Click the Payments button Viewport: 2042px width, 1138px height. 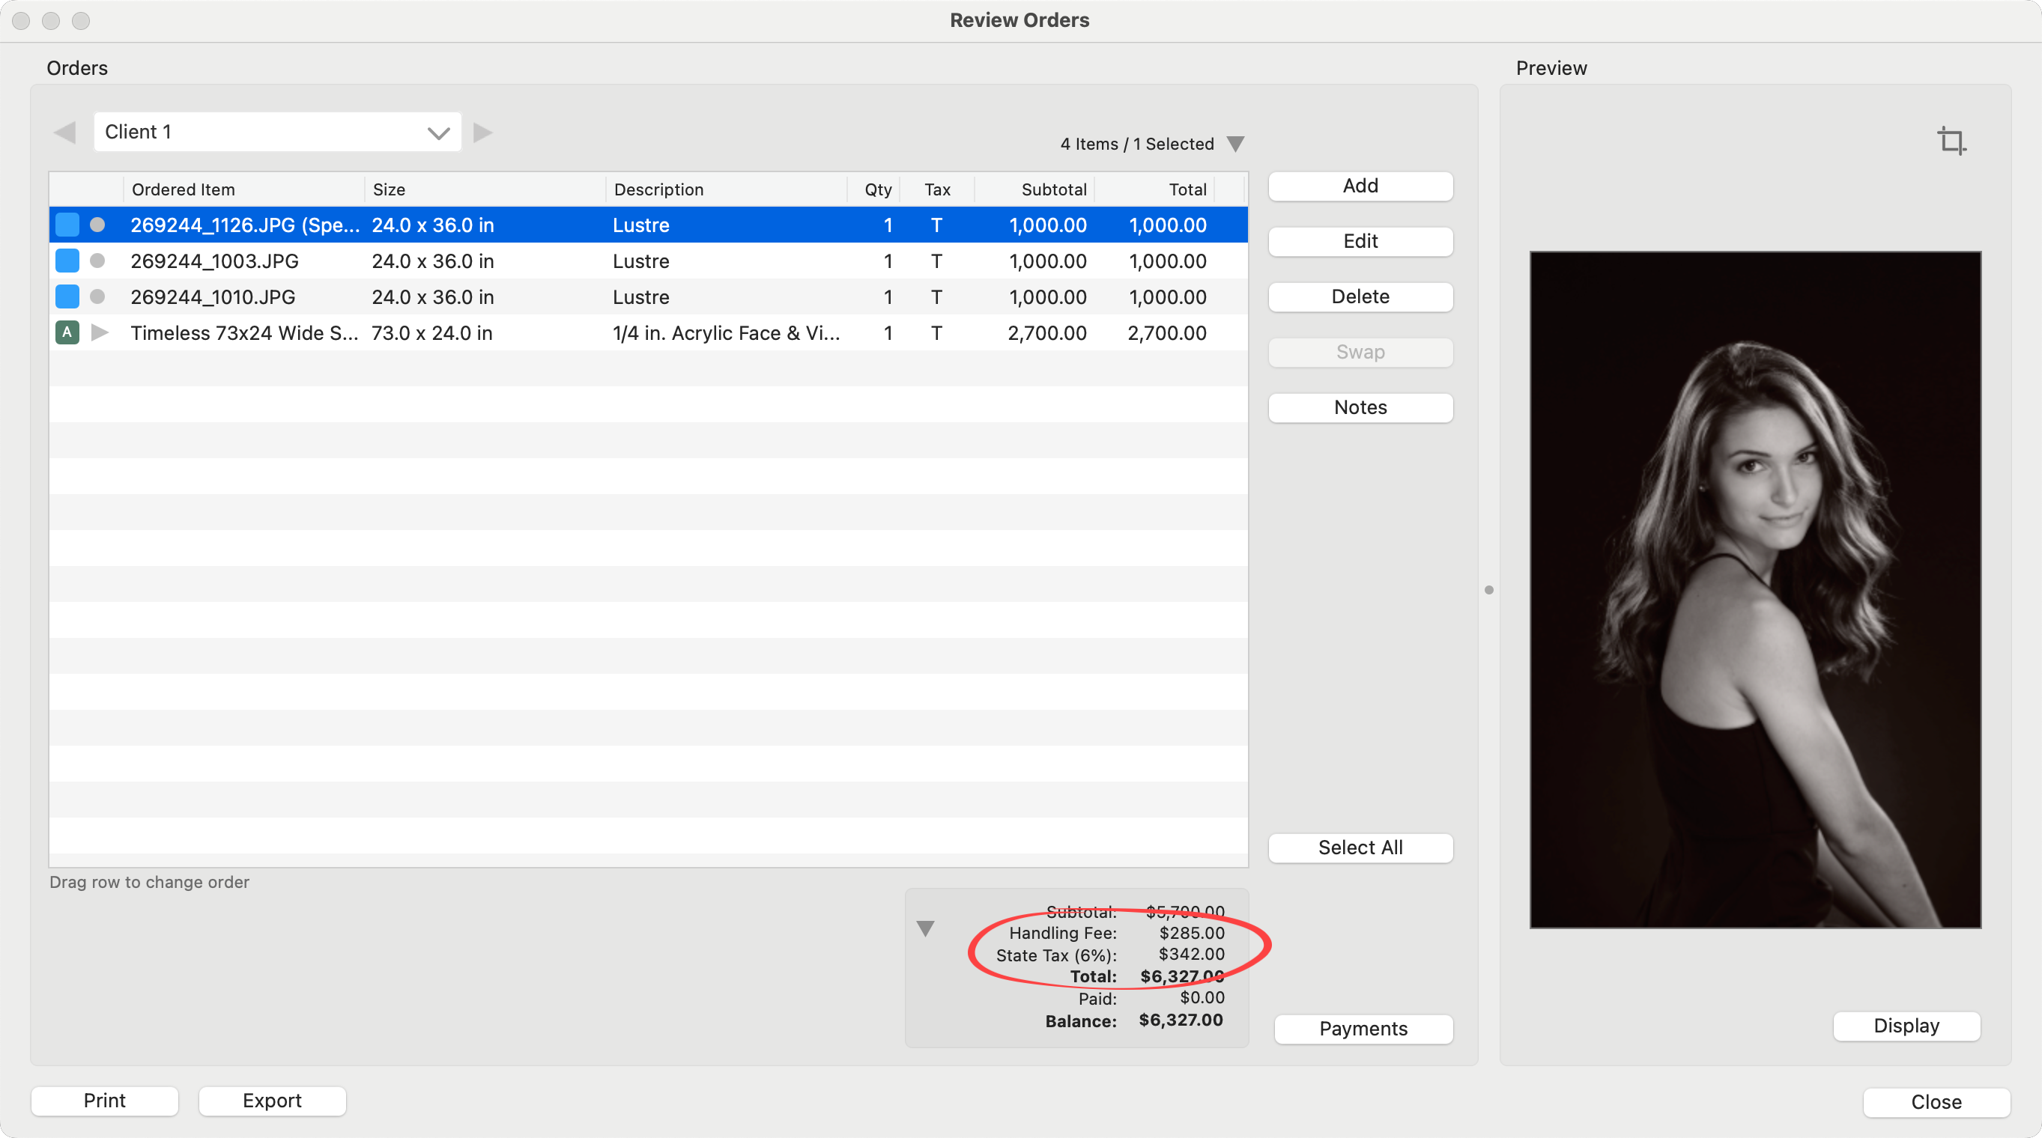coord(1363,1029)
